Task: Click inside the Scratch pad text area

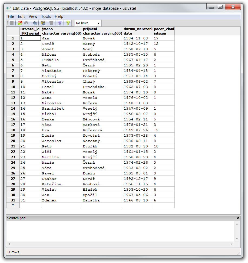Action: click(x=121, y=231)
